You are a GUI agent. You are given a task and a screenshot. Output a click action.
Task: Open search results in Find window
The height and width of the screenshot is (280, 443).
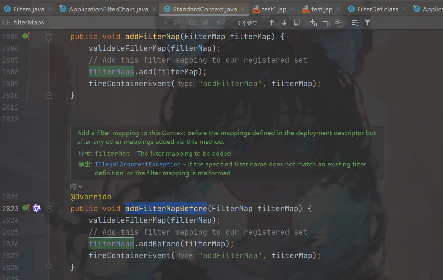[x=297, y=23]
